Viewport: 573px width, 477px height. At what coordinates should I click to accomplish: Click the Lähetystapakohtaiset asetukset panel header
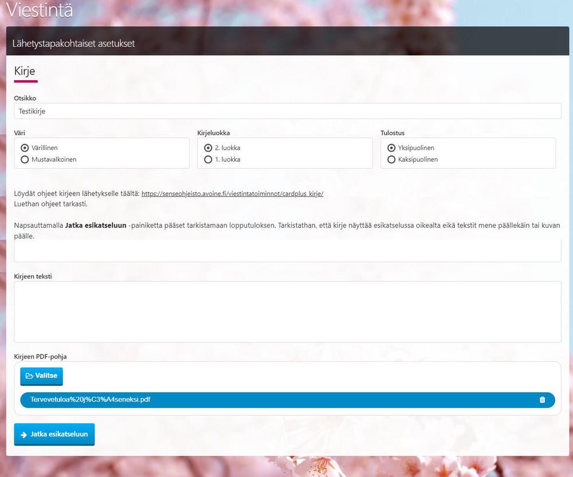73,44
